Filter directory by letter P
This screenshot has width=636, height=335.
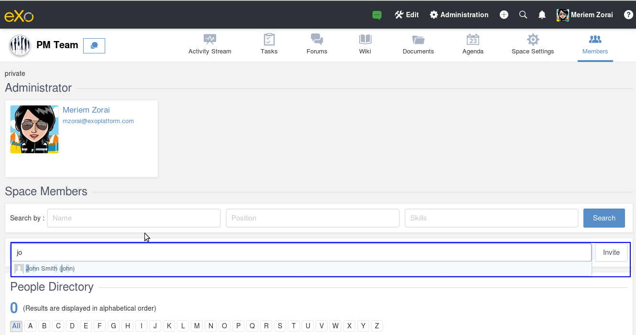coord(238,326)
